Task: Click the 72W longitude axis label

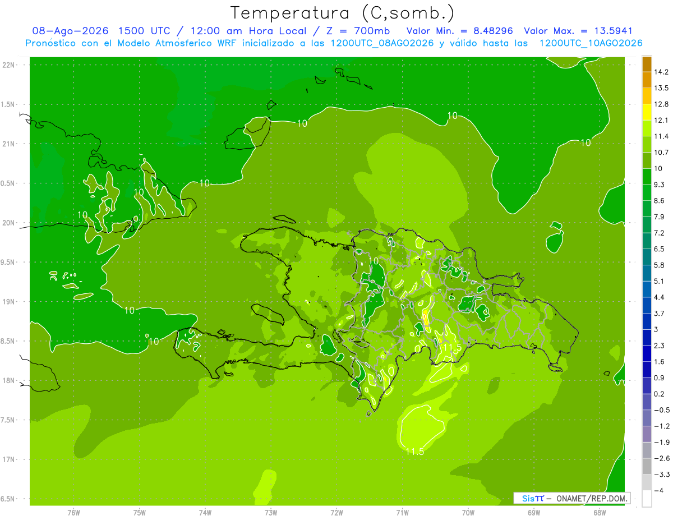Action: pos(336,512)
